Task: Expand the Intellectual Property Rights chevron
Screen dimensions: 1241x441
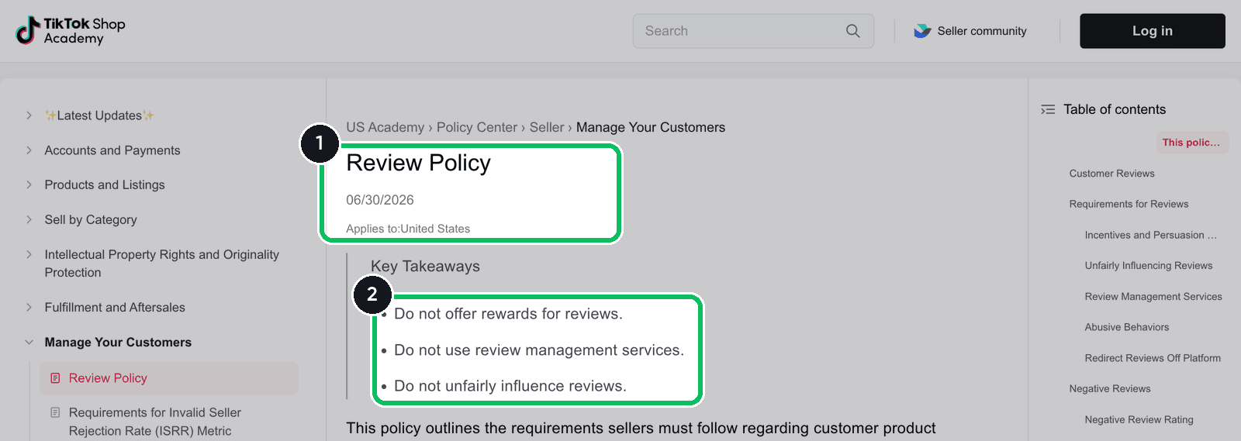Action: (29, 254)
